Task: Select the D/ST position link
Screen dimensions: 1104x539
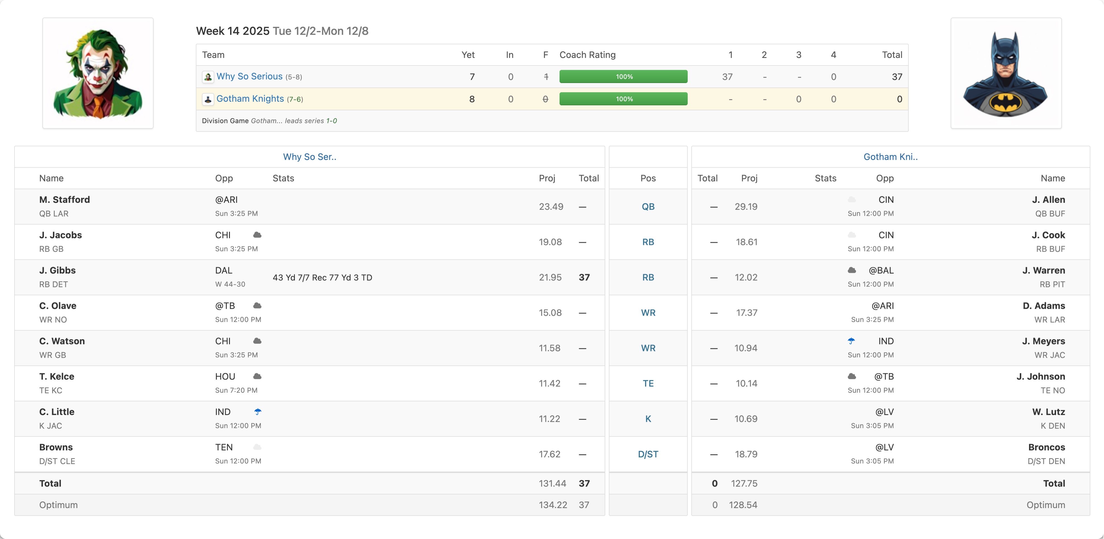Action: [648, 454]
